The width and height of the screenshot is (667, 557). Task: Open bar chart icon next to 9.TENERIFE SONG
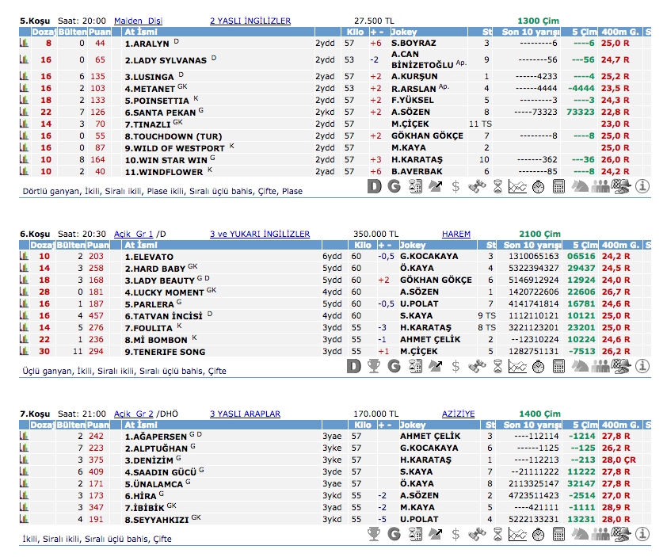[24, 351]
